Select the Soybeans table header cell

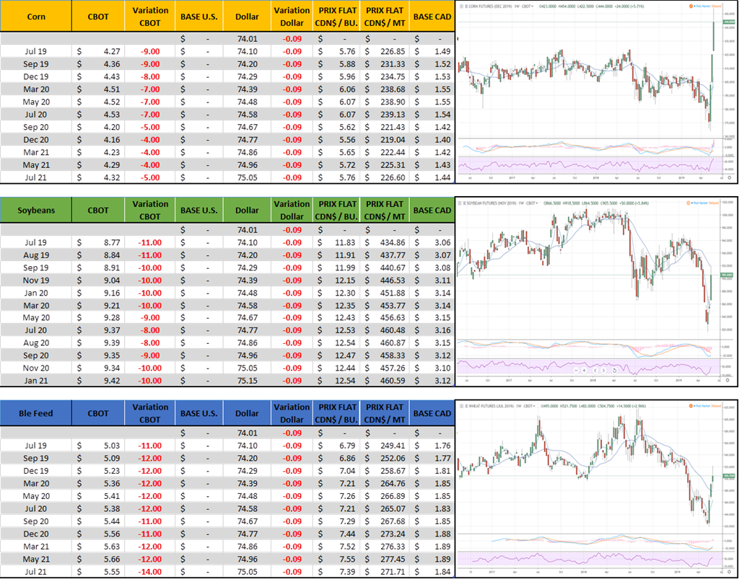pyautogui.click(x=36, y=211)
